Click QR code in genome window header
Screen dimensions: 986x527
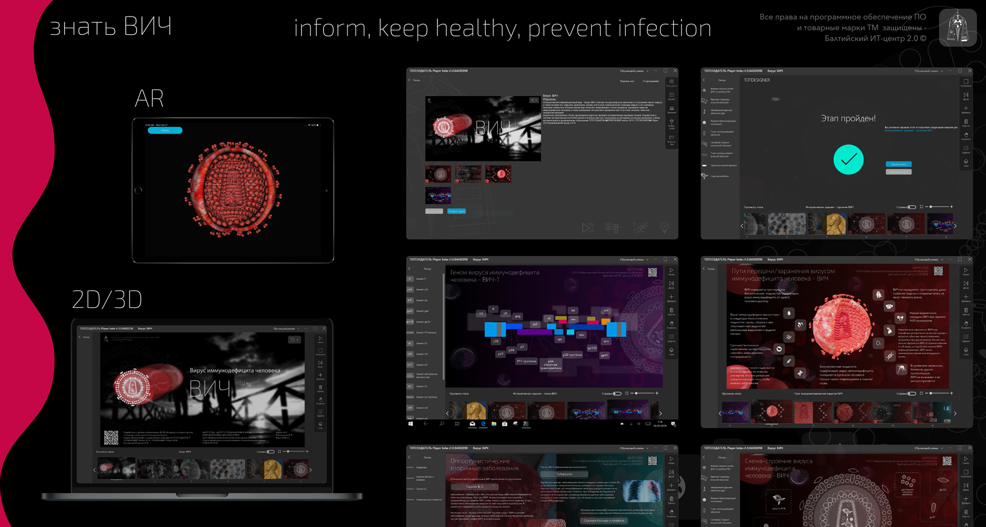[653, 272]
